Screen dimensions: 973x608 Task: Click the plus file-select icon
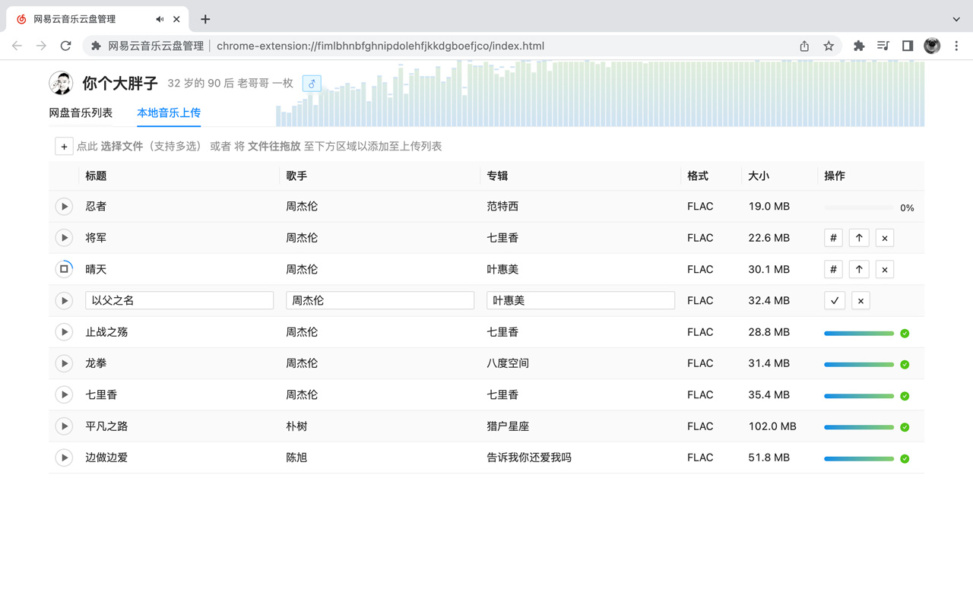[x=64, y=145]
